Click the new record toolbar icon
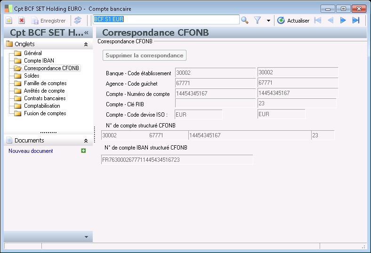 (x=9, y=20)
